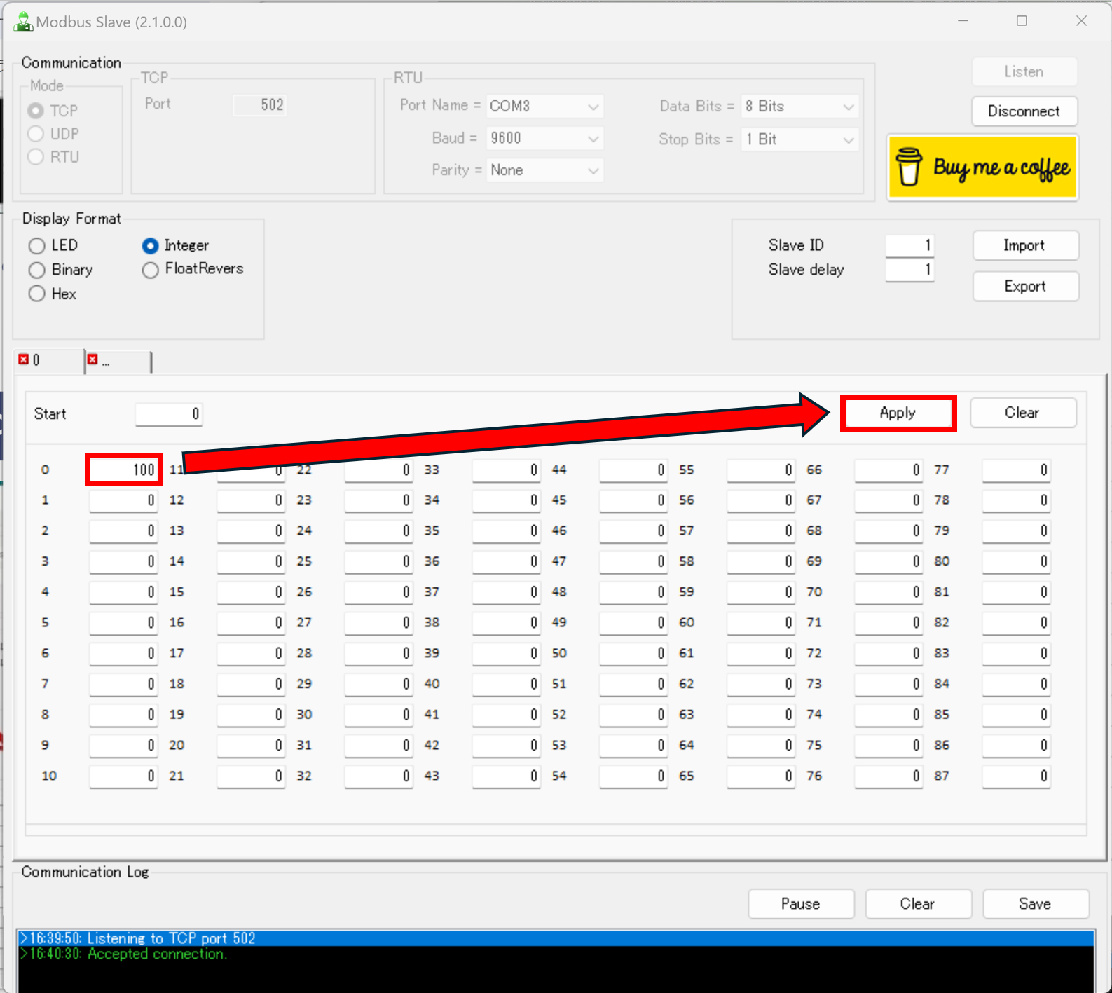This screenshot has width=1112, height=993.
Task: Click the Modbus Slave app icon in title bar
Action: click(x=23, y=22)
